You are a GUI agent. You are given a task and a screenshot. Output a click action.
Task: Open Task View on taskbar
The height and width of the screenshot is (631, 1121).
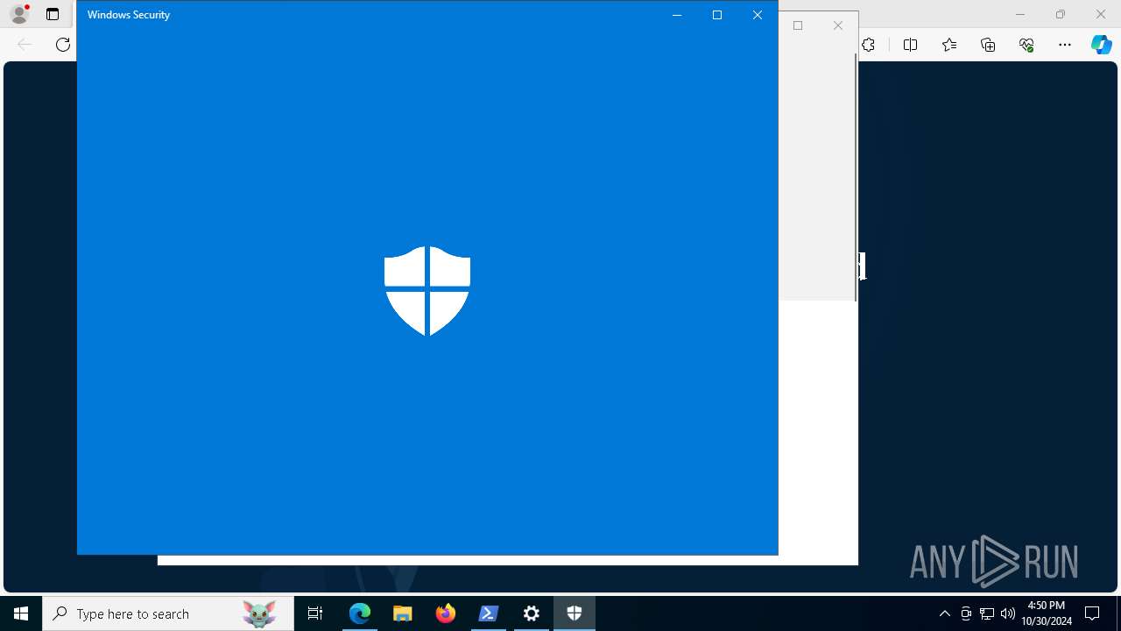[x=315, y=613]
